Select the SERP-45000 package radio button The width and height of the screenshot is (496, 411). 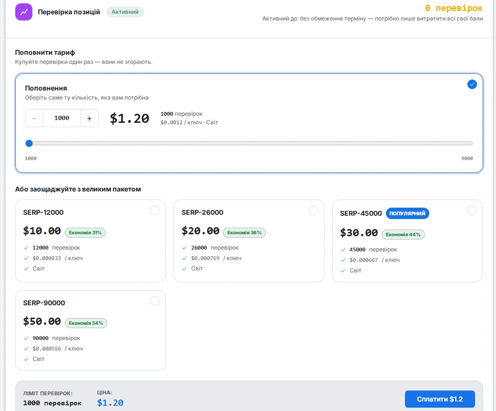coord(472,211)
